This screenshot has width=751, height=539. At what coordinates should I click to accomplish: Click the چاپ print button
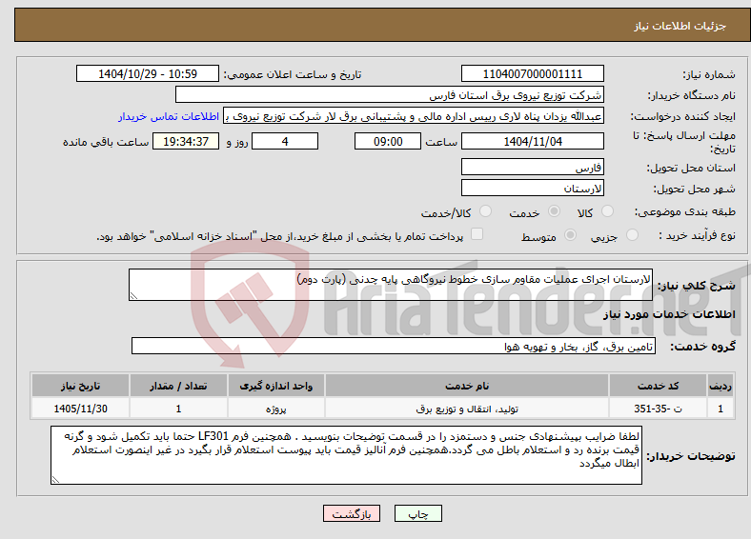(x=418, y=513)
